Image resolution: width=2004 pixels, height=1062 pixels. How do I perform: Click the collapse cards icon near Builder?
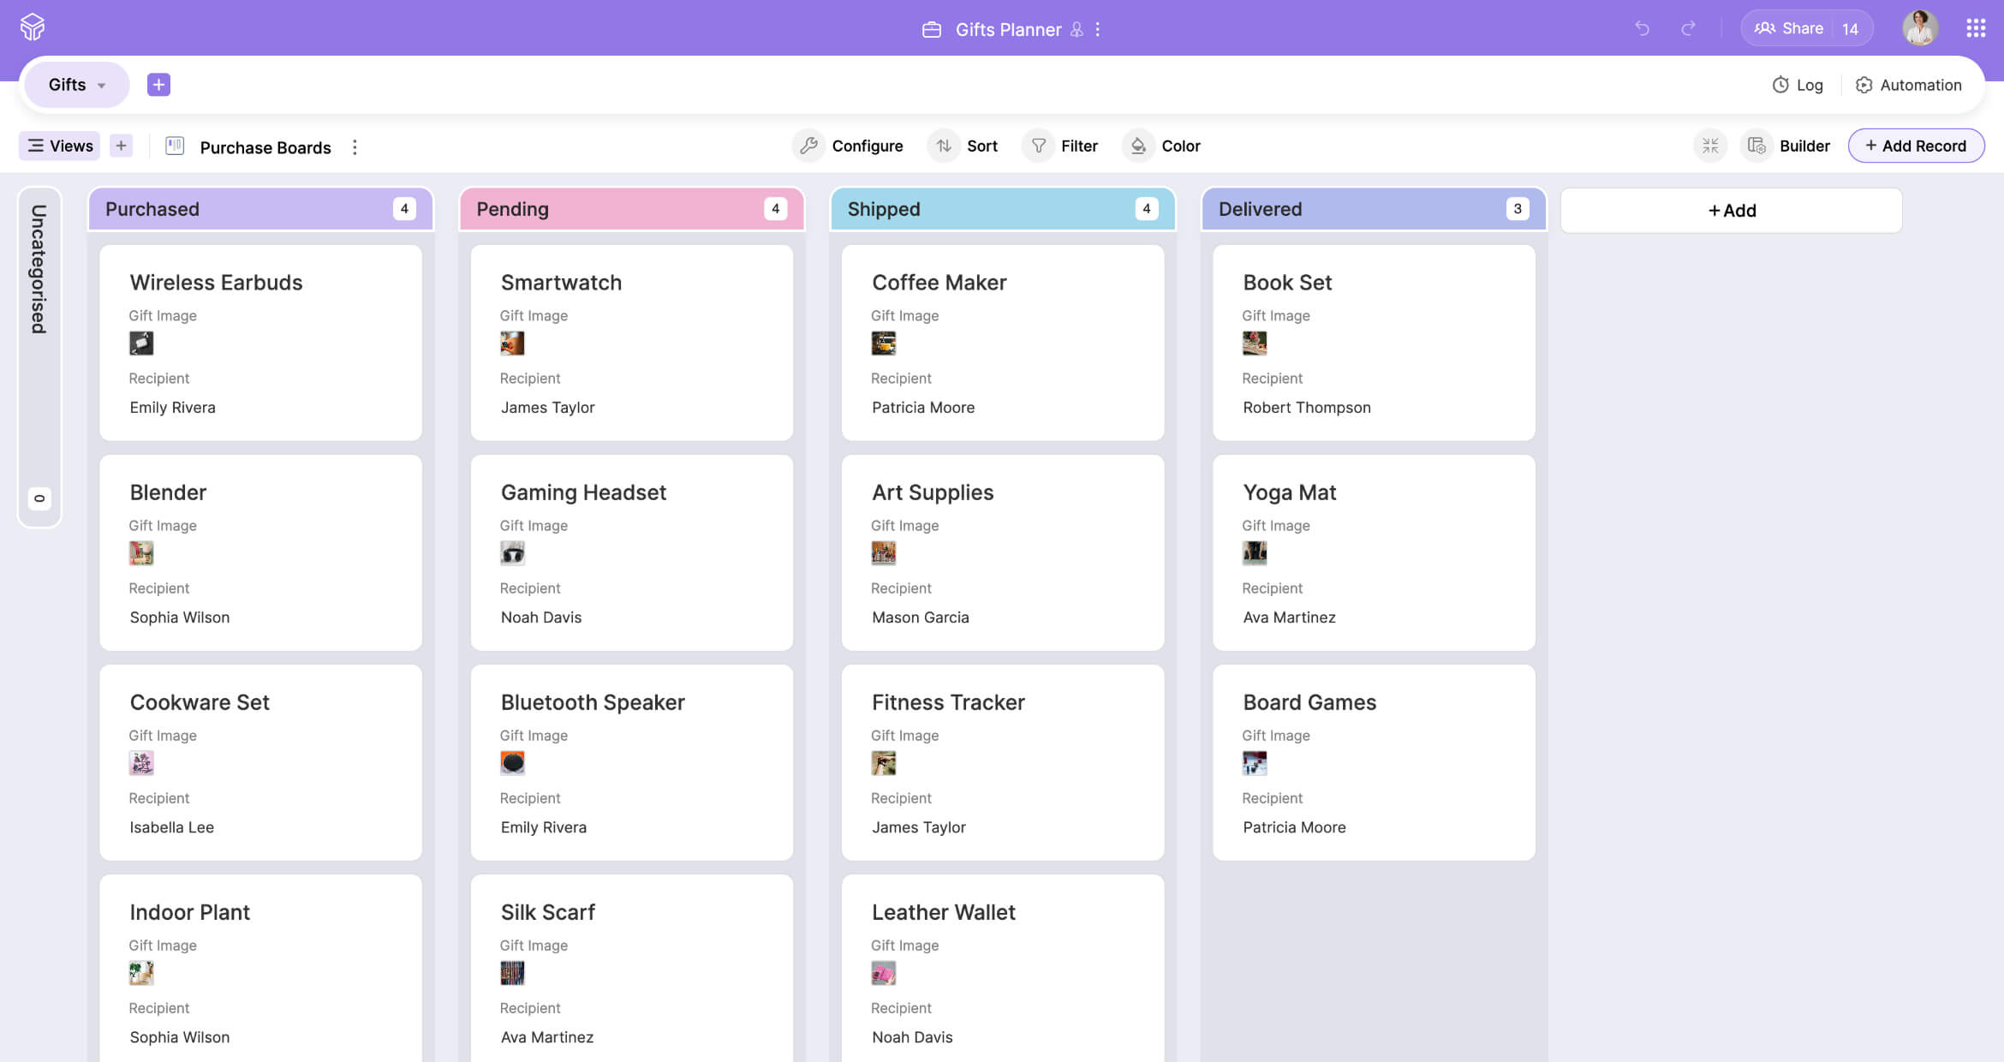pos(1710,146)
